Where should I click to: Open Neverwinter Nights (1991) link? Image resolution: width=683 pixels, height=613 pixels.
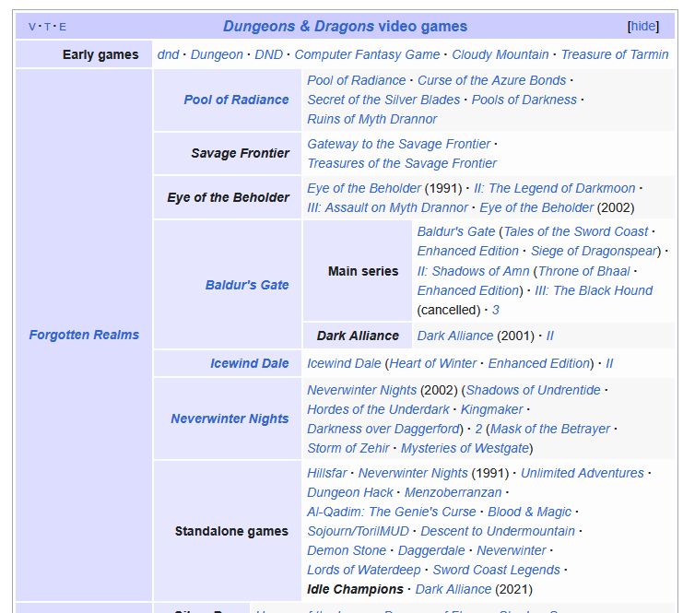coord(413,473)
